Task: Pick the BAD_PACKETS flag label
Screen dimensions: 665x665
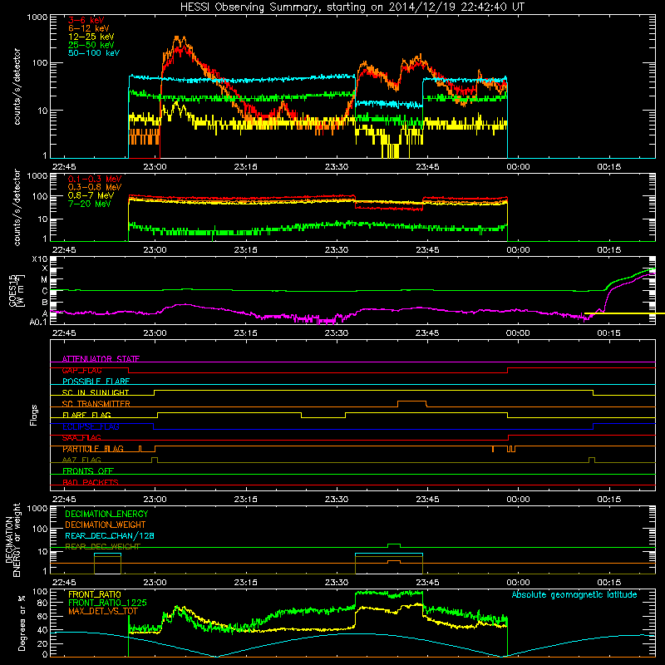Action: click(91, 482)
